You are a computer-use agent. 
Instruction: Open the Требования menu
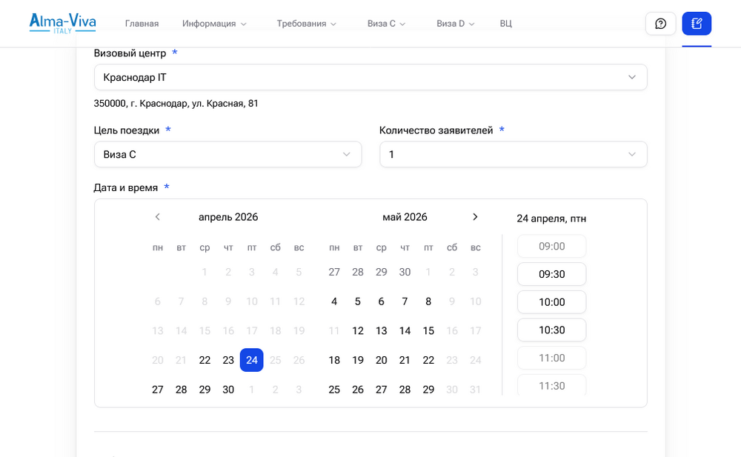click(306, 24)
